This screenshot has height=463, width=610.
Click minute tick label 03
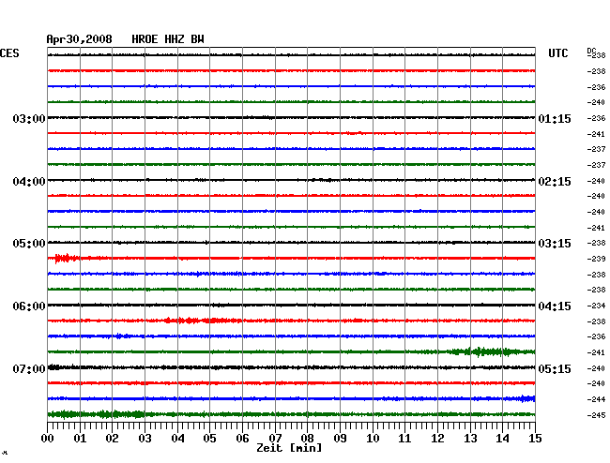coord(145,439)
